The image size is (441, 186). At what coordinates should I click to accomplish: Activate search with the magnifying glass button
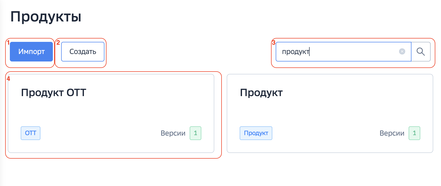(421, 52)
